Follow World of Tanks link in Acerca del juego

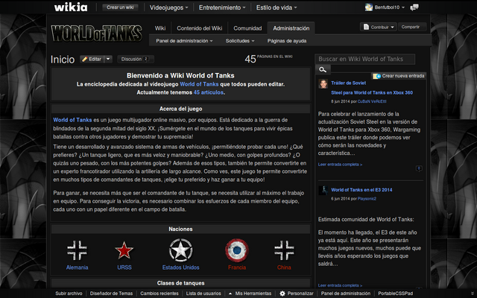click(x=72, y=120)
